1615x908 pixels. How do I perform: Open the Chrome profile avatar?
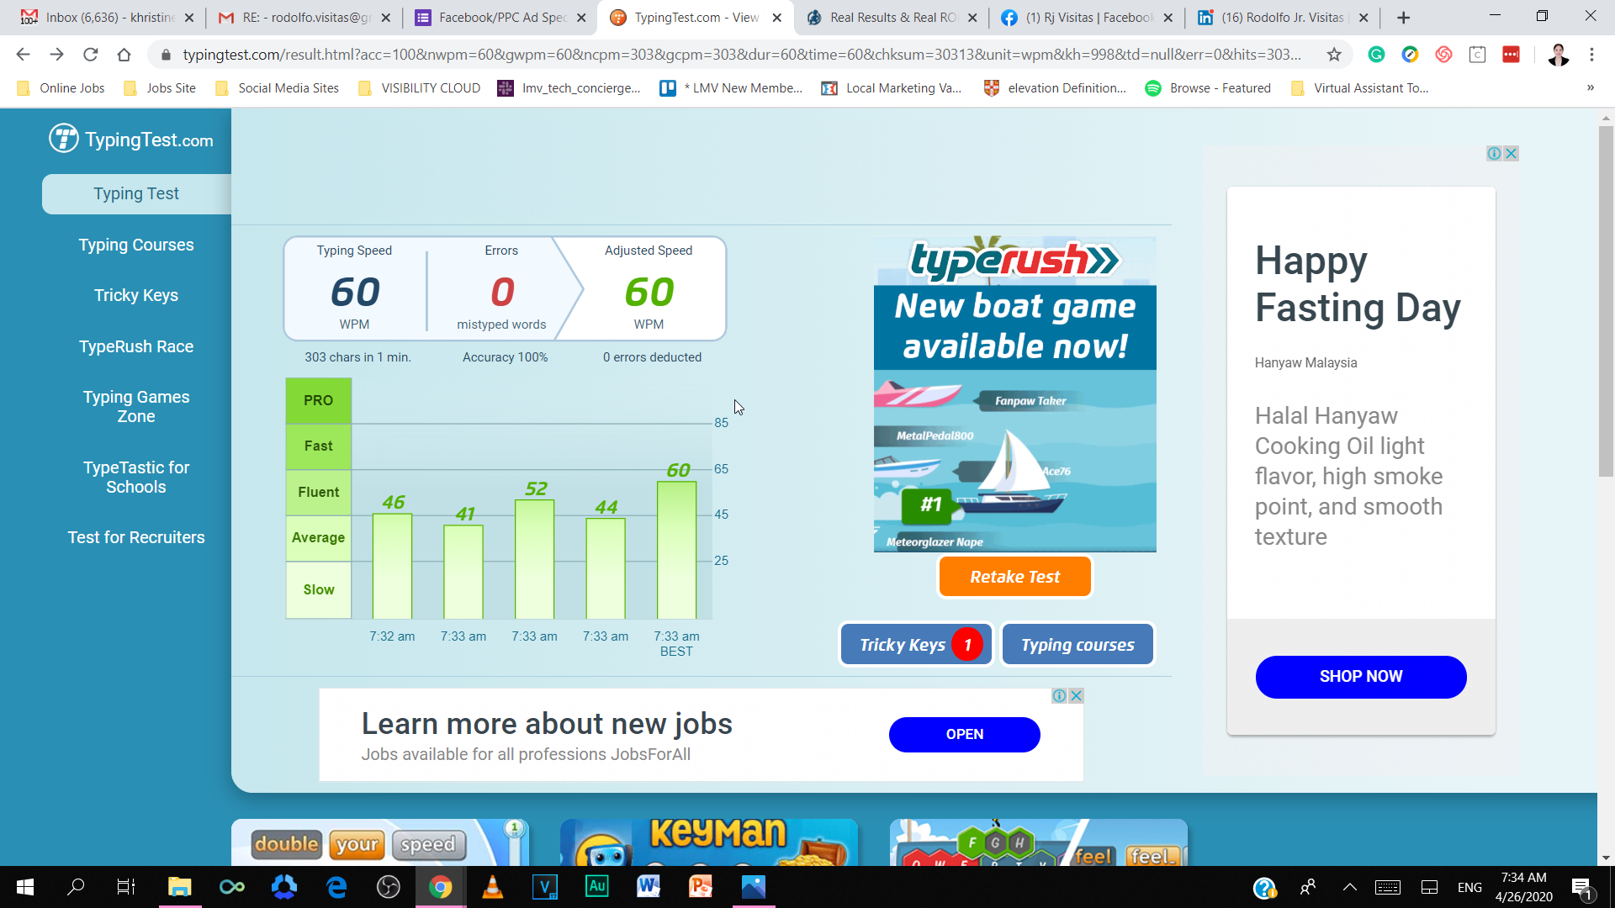point(1559,55)
